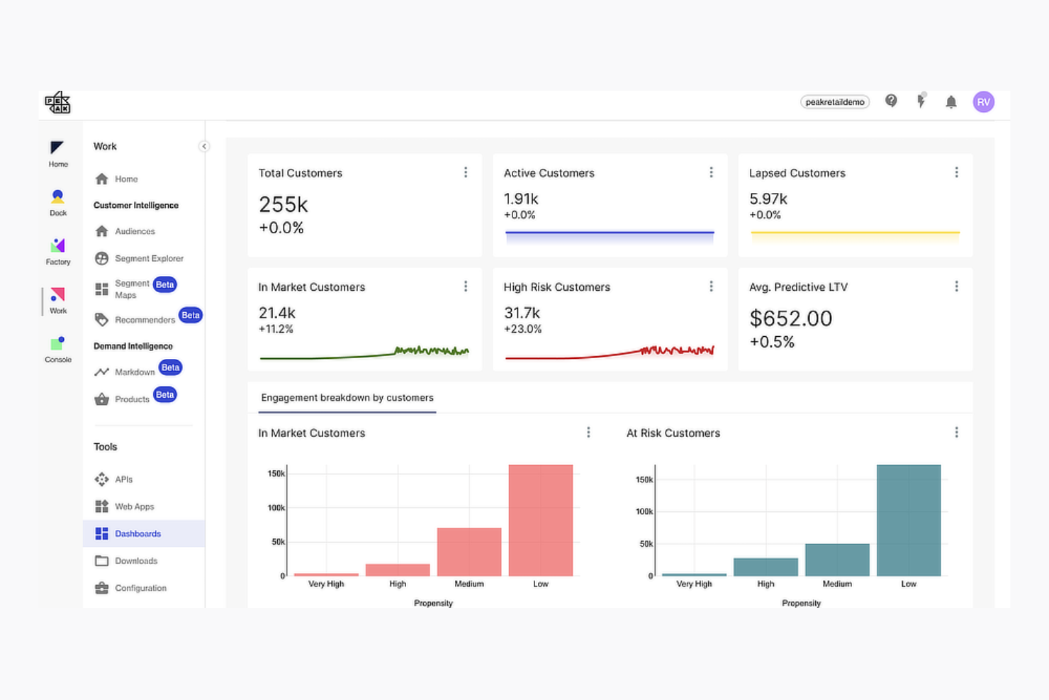The image size is (1049, 700).
Task: Open the RV user avatar menu
Action: [x=983, y=102]
